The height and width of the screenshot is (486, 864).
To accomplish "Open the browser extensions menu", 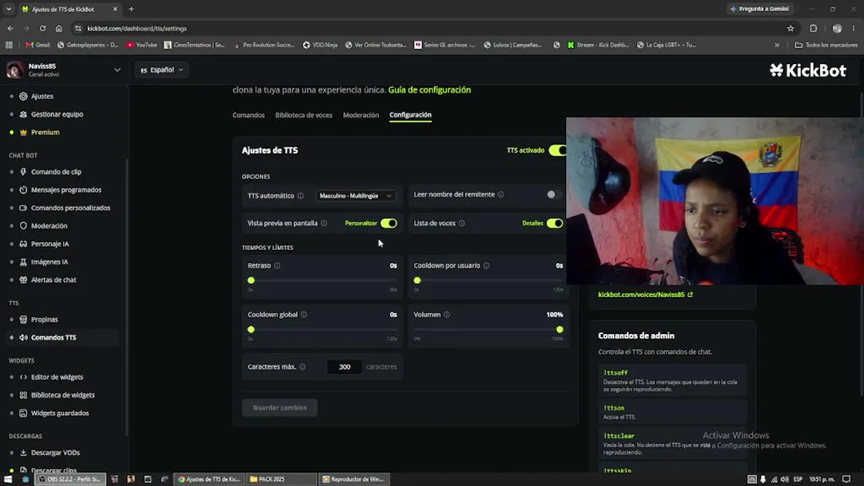I will click(x=813, y=28).
